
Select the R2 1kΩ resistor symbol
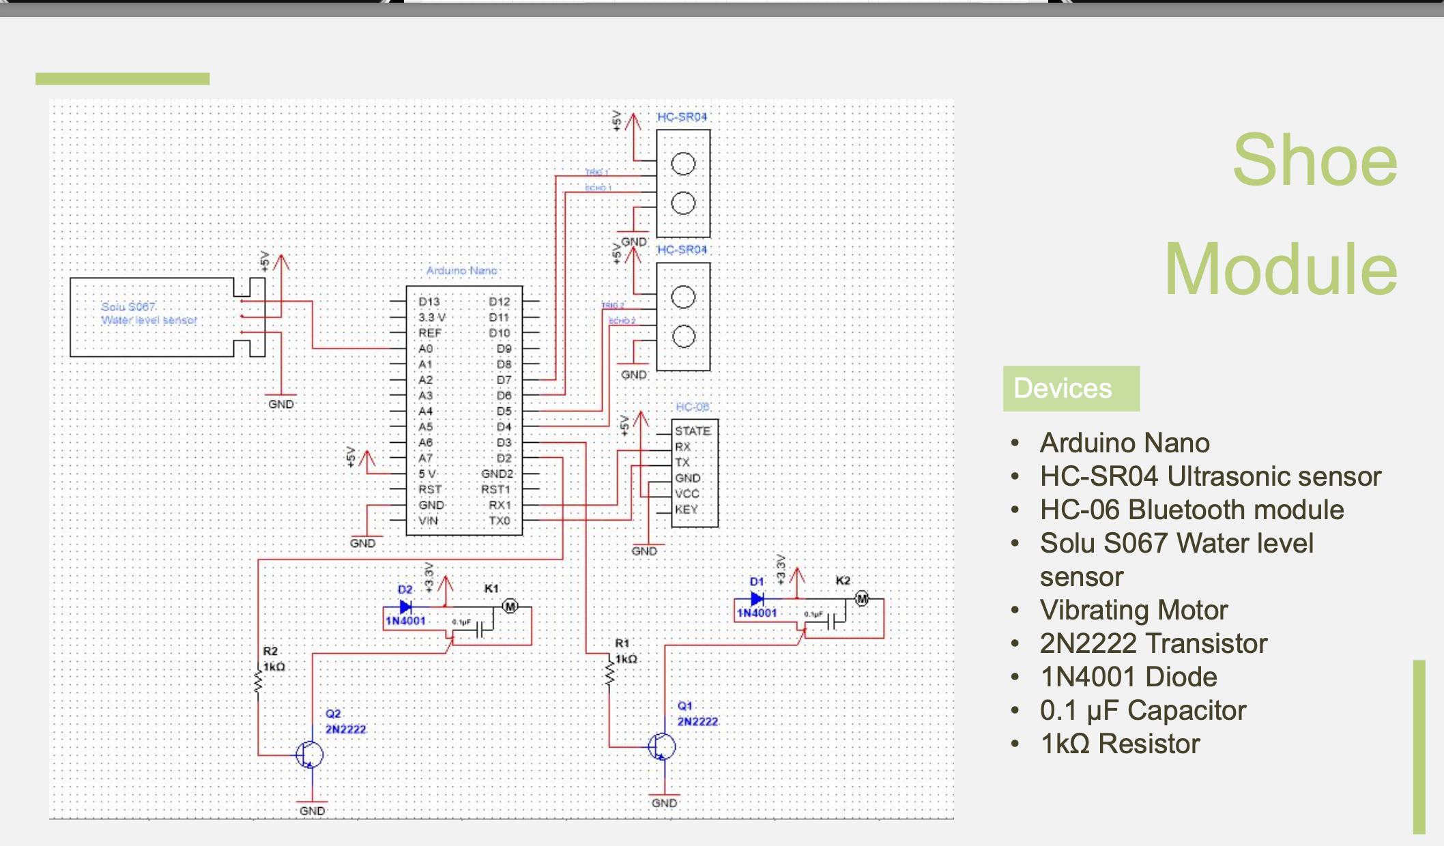click(x=258, y=682)
